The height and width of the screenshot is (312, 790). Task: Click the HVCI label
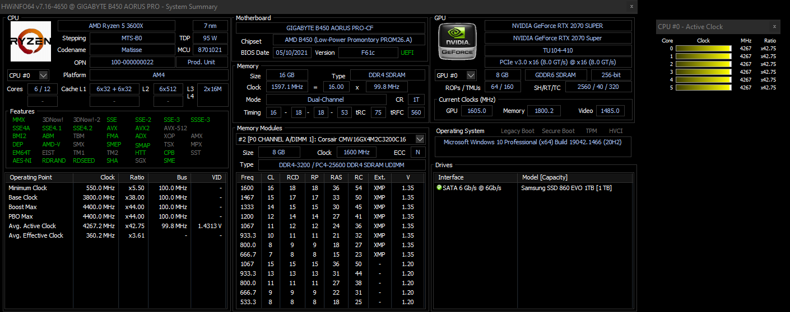coord(616,131)
